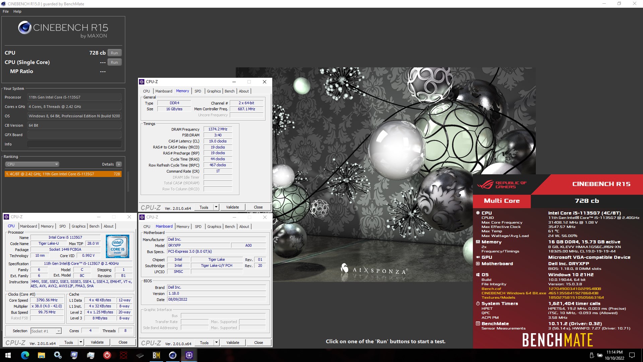Open the red wireframe sphere taskbar app
The width and height of the screenshot is (643, 362).
123,355
